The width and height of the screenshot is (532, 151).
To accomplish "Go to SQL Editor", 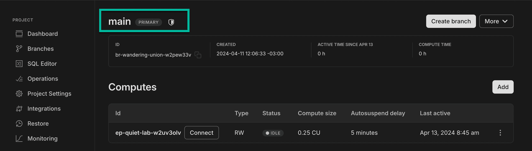I will pyautogui.click(x=42, y=64).
